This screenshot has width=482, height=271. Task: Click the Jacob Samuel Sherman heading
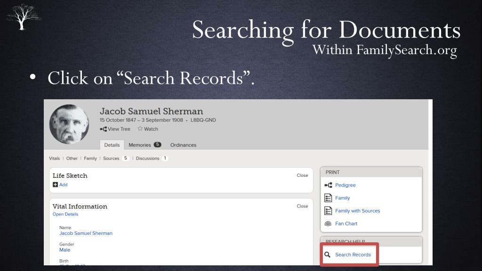151,111
